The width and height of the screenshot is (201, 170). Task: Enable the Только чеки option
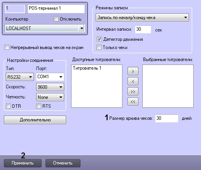tap(99, 47)
